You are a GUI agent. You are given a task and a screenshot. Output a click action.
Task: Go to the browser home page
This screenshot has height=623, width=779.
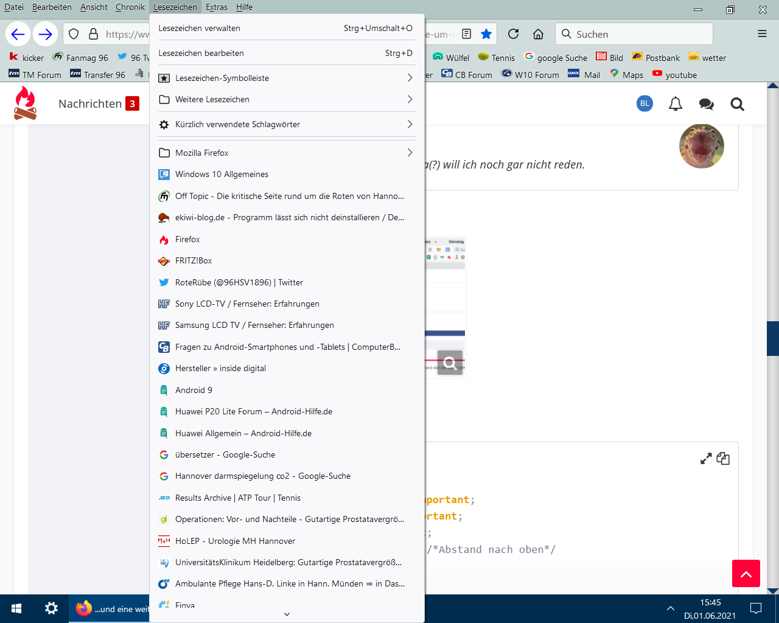538,34
